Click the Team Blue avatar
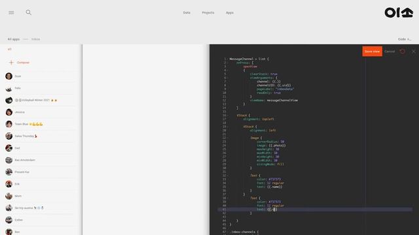Viewport: 419px width, 235px height. click(x=9, y=124)
